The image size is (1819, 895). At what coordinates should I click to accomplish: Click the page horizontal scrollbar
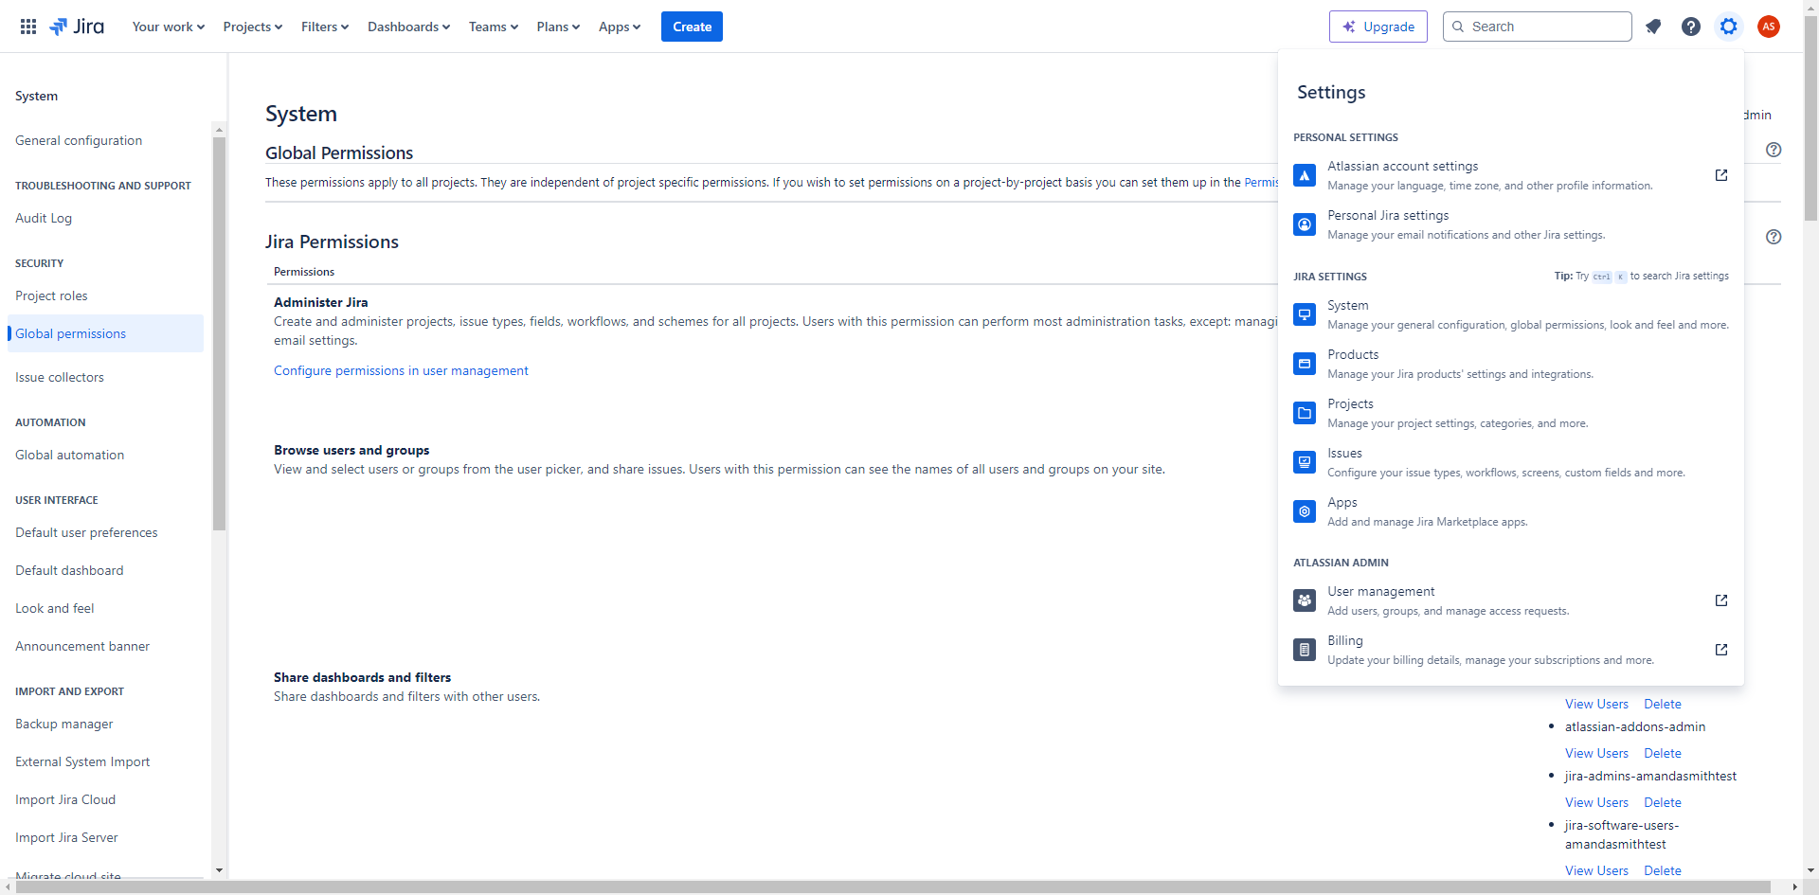pos(894,887)
